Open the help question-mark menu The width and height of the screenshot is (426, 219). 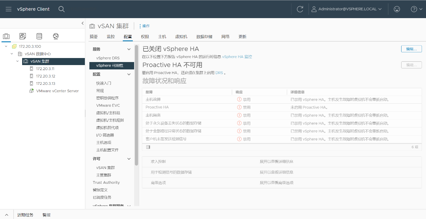[x=416, y=9]
